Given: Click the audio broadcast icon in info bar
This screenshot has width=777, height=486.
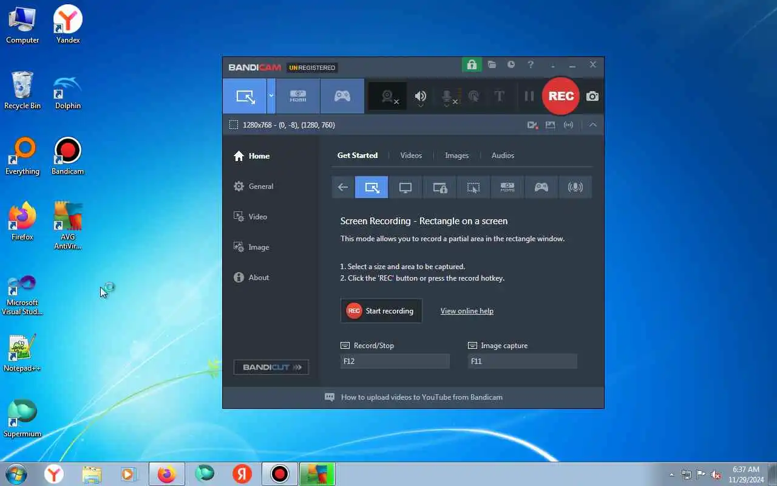Looking at the screenshot, I should 569,125.
